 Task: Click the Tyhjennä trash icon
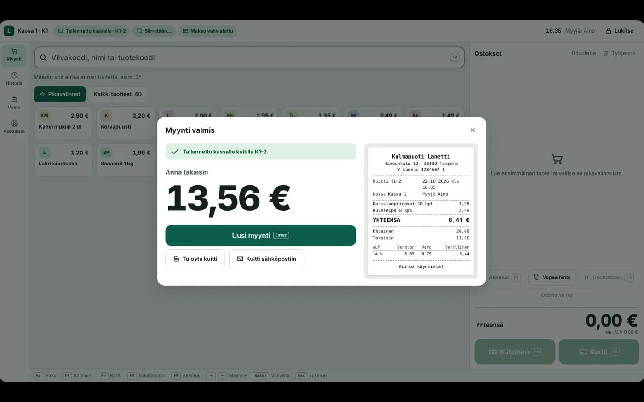tap(605, 53)
